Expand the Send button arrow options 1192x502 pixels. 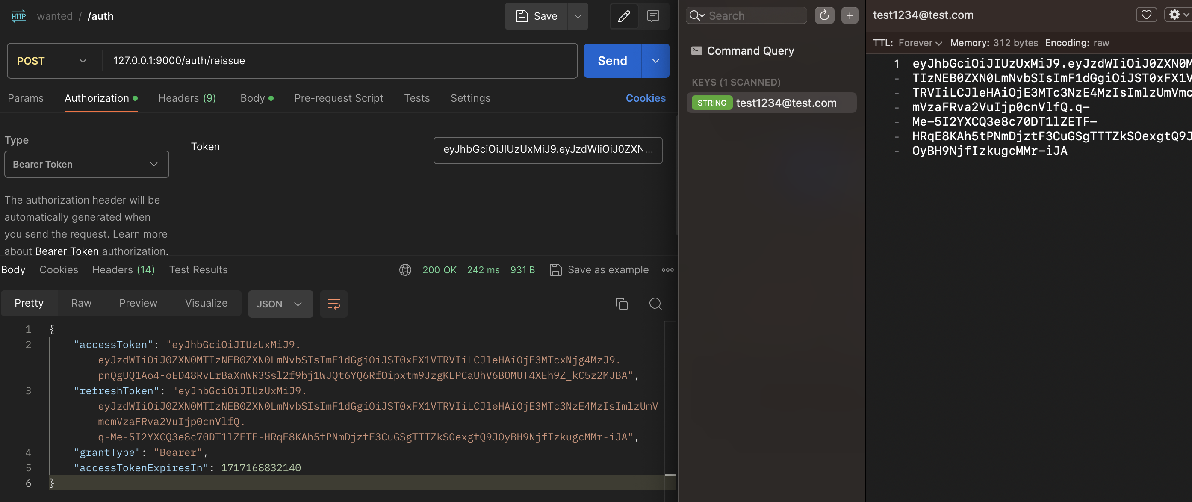(655, 61)
